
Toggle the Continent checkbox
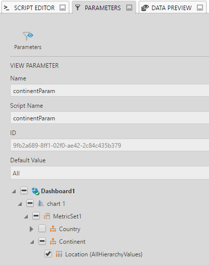pos(42,241)
